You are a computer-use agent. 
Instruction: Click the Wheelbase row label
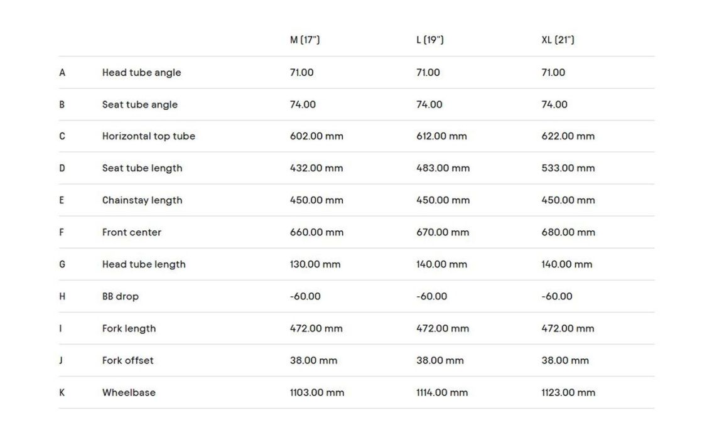pos(129,392)
